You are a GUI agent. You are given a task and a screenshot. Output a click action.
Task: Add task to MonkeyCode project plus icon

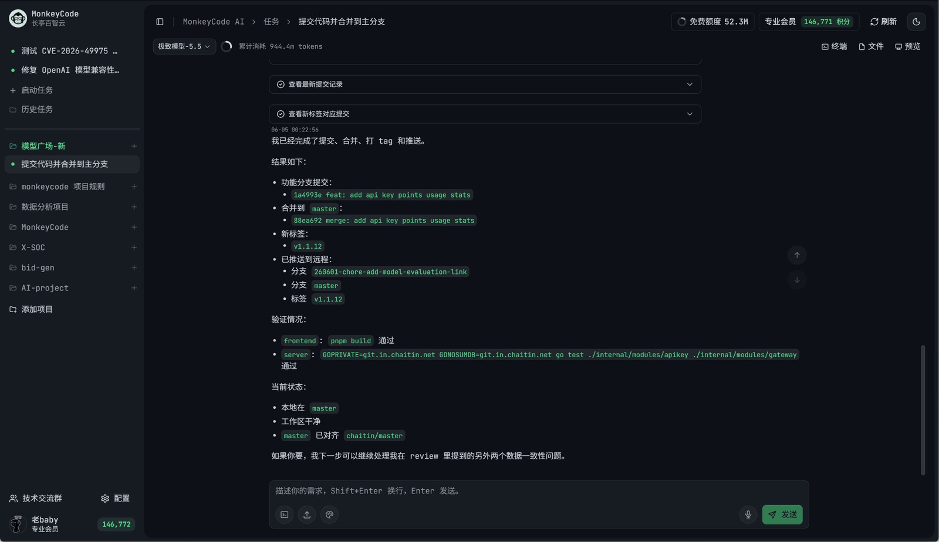134,227
